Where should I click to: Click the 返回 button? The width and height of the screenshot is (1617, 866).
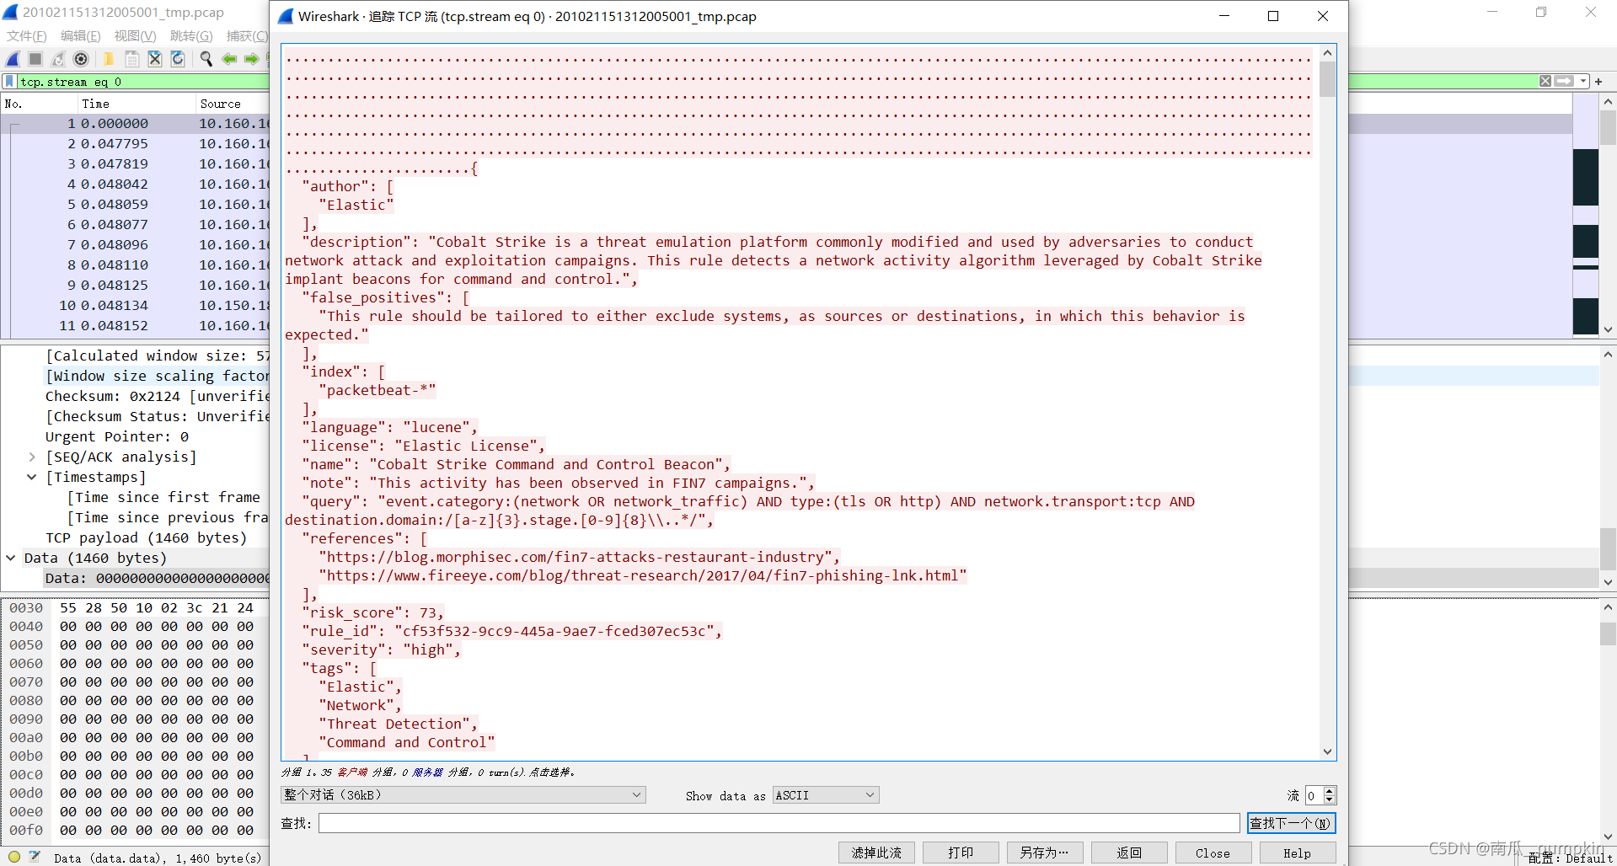pyautogui.click(x=1129, y=853)
